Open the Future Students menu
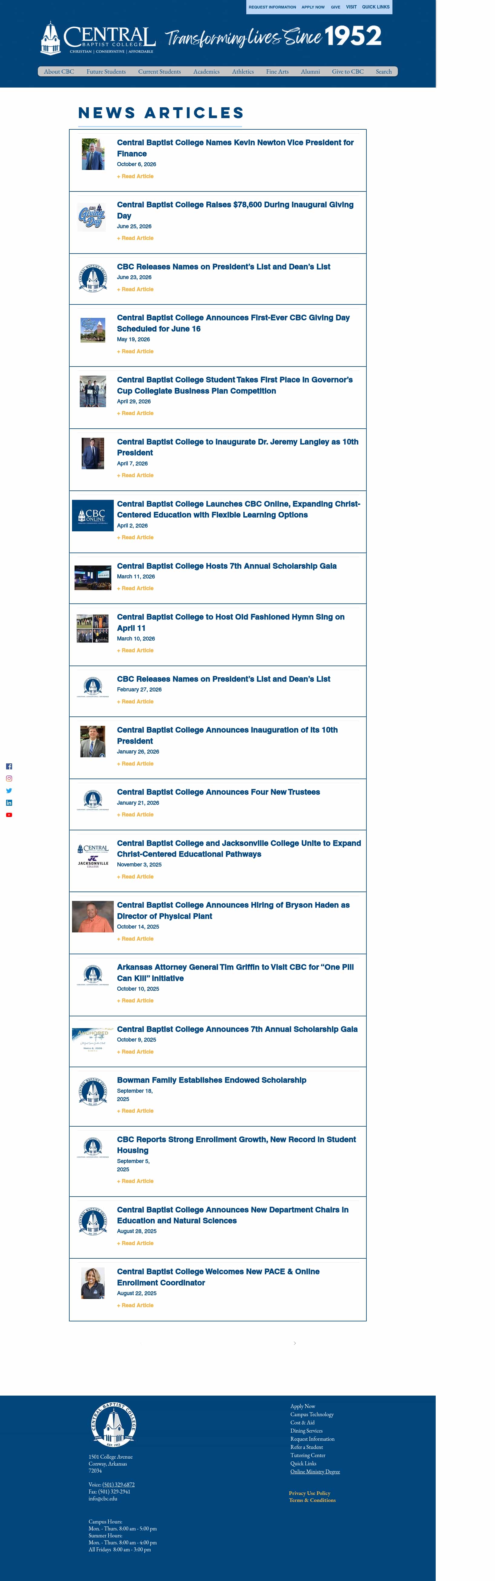 click(106, 72)
